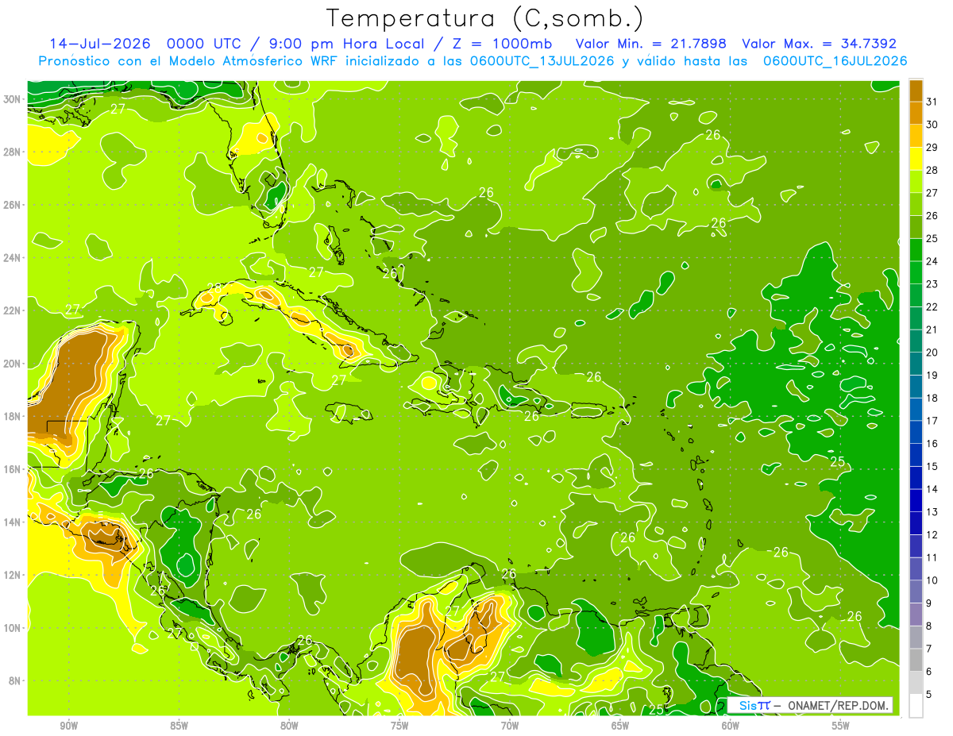
Task: Click the '0600UTC_16JUL2026' valid-until time
Action: [835, 61]
